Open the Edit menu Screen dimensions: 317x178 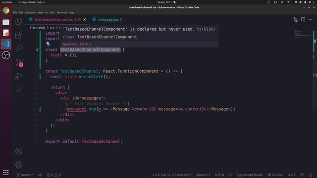pos(21,12)
